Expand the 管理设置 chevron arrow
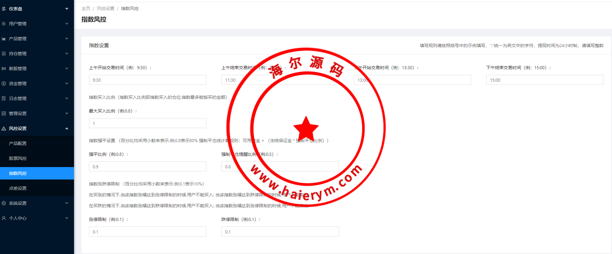This screenshot has height=254, width=612. coord(67,113)
